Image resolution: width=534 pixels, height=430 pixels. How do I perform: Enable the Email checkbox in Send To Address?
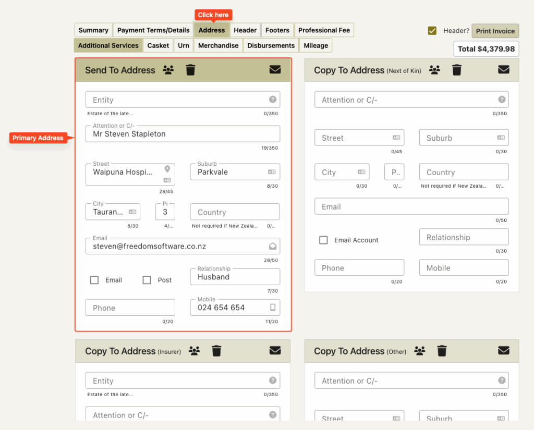tap(94, 280)
